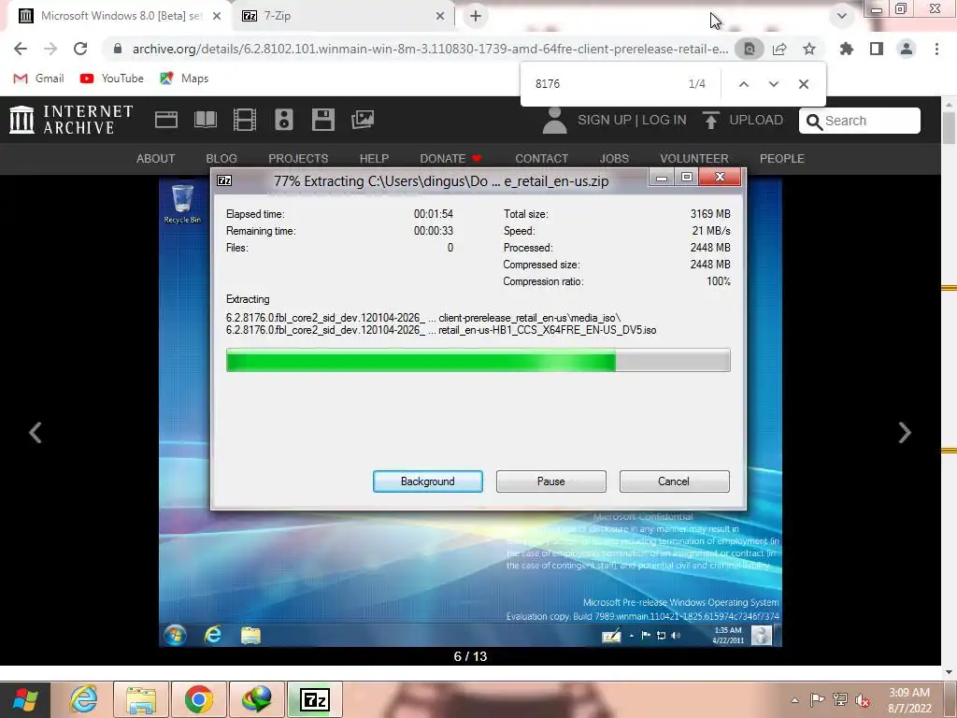
Task: Open the YouTube bookmark
Action: click(112, 79)
